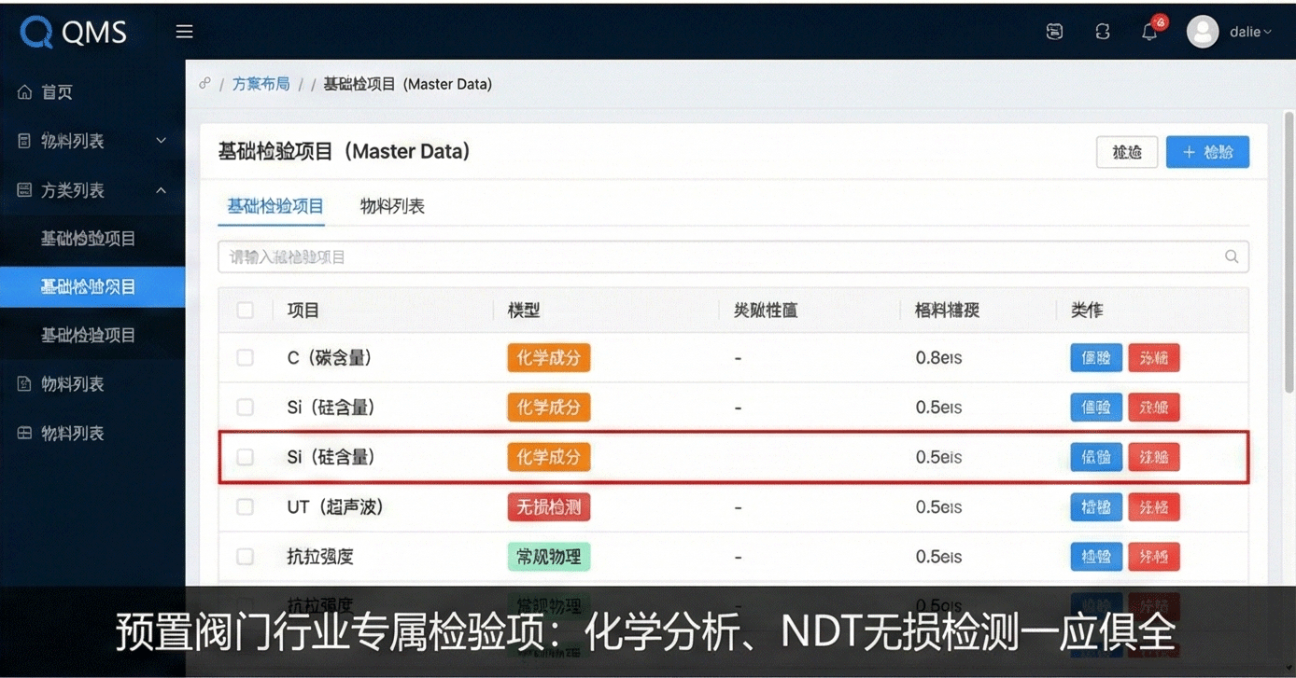This screenshot has height=678, width=1296.
Task: Open the dalie account dropdown arrow
Action: [x=1268, y=31]
